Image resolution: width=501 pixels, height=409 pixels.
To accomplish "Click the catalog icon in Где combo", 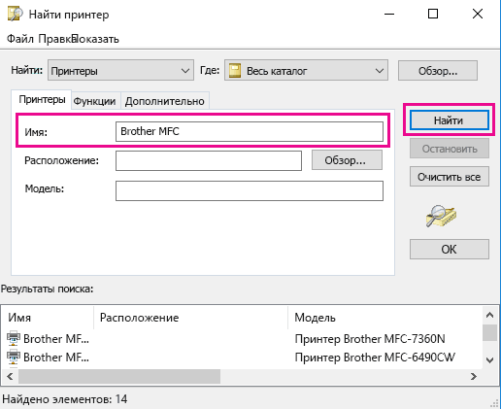I will point(235,70).
